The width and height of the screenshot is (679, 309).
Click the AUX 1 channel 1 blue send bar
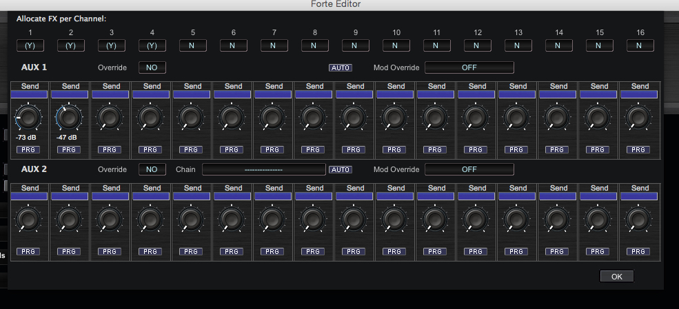(29, 94)
